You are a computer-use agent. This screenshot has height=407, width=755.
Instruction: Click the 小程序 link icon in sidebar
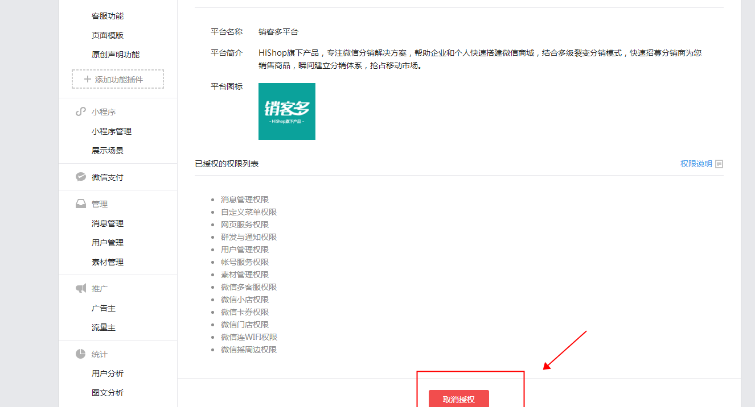tap(81, 112)
